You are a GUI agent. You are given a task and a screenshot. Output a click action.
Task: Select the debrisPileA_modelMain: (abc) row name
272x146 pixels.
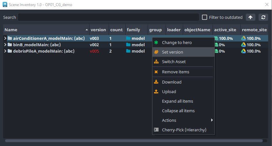point(44,51)
